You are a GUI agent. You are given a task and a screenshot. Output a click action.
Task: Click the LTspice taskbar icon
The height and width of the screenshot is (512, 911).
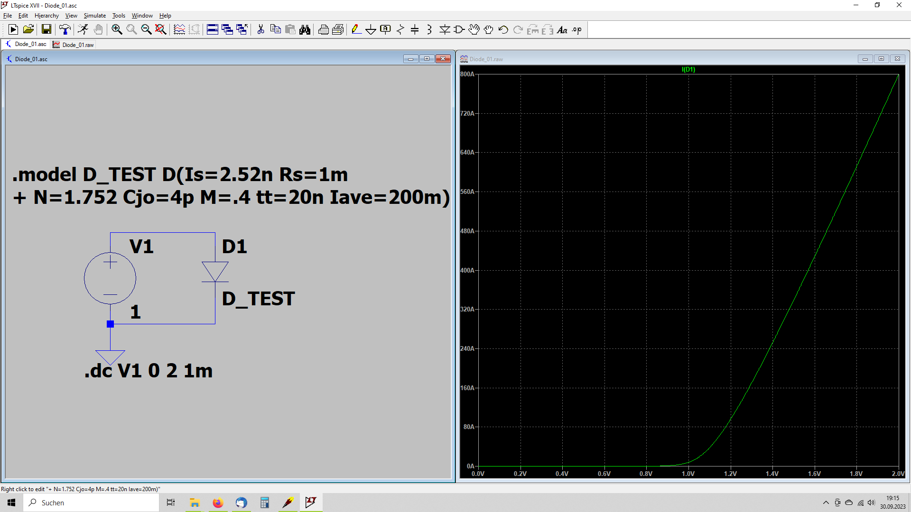(x=311, y=503)
